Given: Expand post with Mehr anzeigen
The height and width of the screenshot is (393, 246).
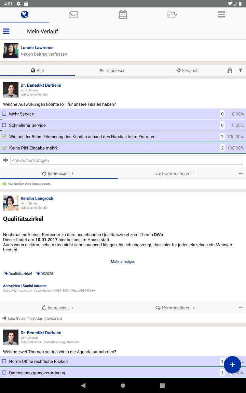Looking at the screenshot, I should click(x=123, y=261).
